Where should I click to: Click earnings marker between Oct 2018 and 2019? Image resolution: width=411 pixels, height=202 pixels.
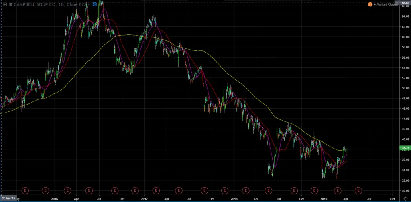314,190
